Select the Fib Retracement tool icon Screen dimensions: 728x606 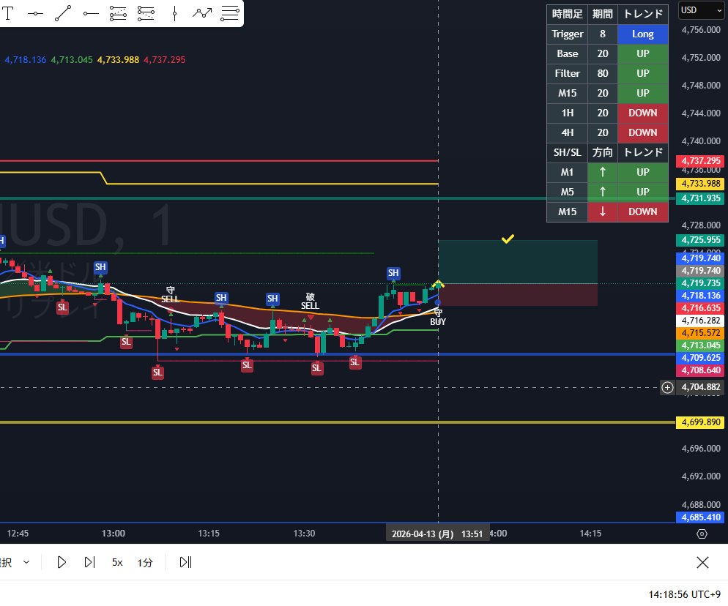click(x=118, y=13)
